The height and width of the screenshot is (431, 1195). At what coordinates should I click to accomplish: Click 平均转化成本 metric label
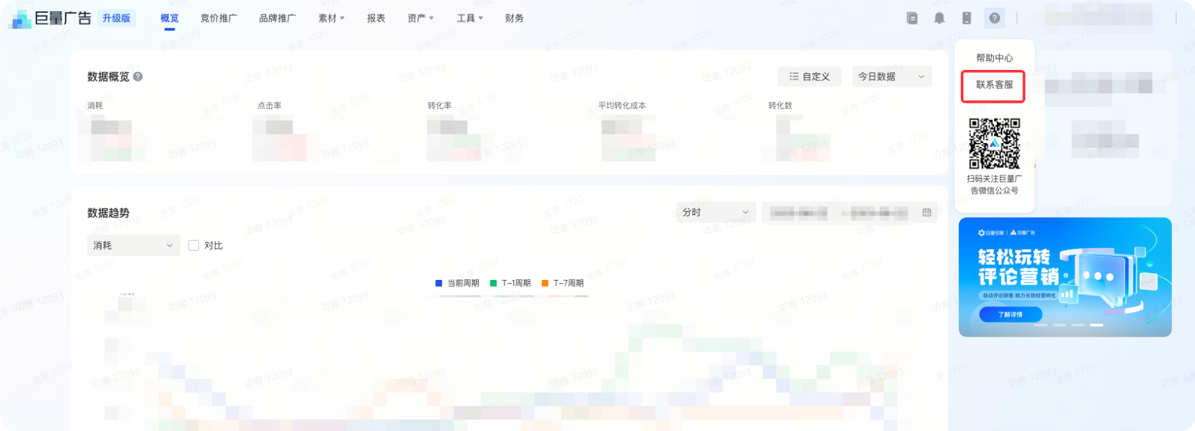[622, 106]
